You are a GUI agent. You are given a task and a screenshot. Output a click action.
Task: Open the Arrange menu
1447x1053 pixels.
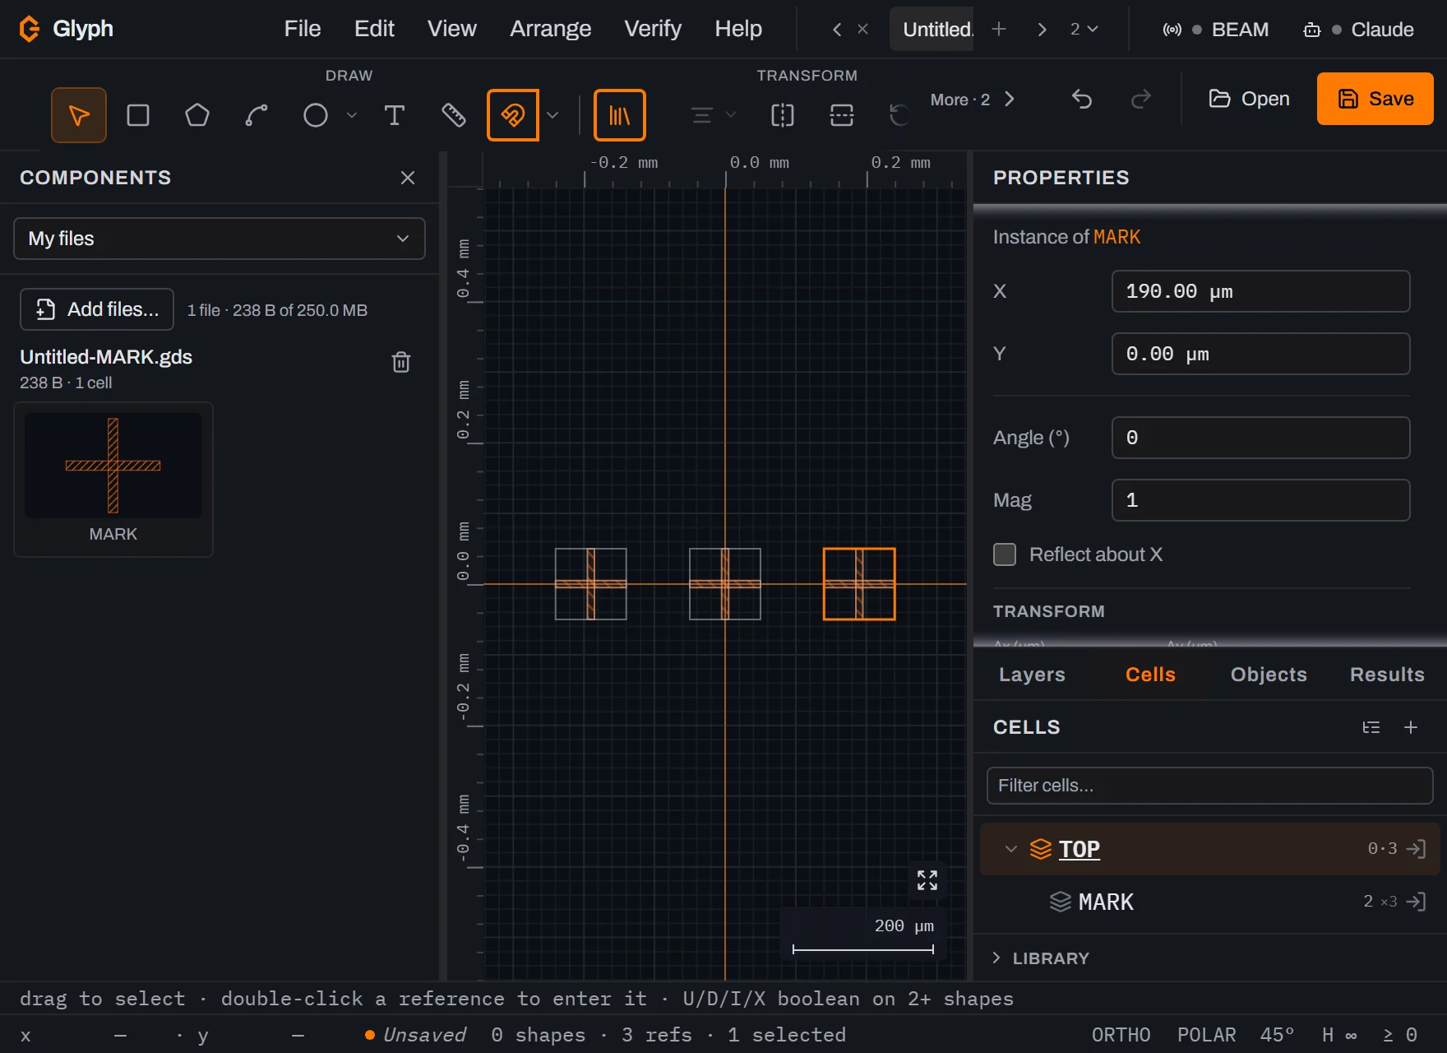click(x=551, y=29)
